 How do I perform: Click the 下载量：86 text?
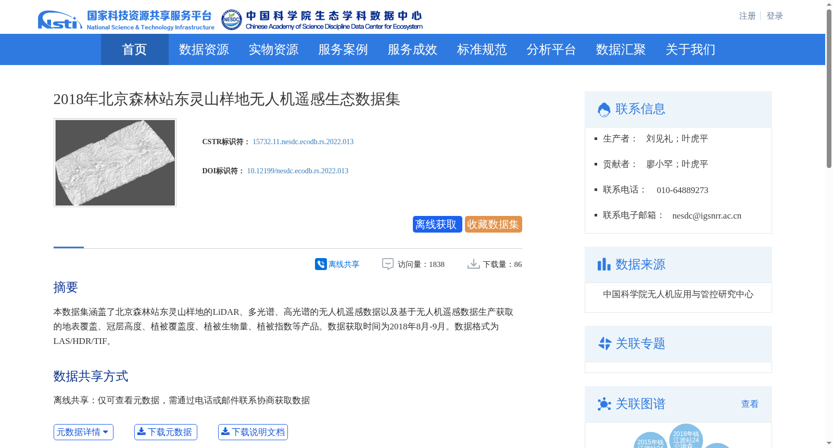click(502, 264)
